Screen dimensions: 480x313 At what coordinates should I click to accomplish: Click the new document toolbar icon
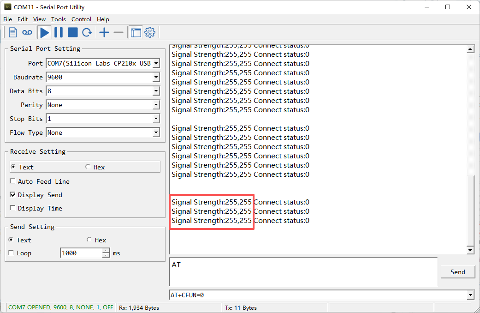pos(13,32)
